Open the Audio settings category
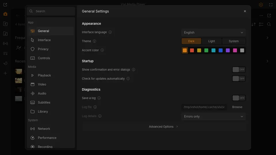This screenshot has width=276, height=155. click(x=51, y=94)
